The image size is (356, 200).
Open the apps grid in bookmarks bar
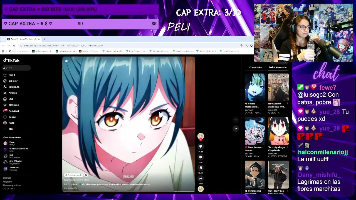3,51
